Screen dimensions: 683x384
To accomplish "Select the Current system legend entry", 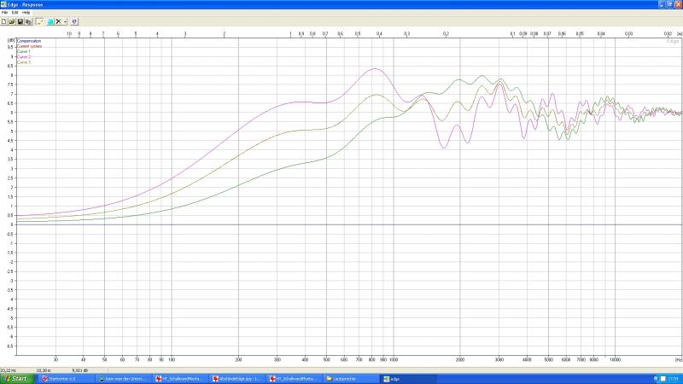I will 29,46.
